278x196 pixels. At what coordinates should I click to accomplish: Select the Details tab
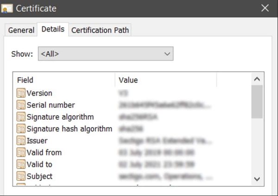tap(53, 29)
